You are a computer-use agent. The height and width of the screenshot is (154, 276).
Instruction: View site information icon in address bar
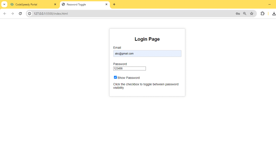click(30, 13)
